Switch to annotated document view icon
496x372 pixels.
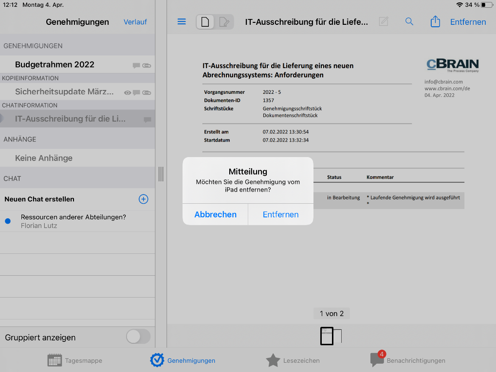[224, 22]
